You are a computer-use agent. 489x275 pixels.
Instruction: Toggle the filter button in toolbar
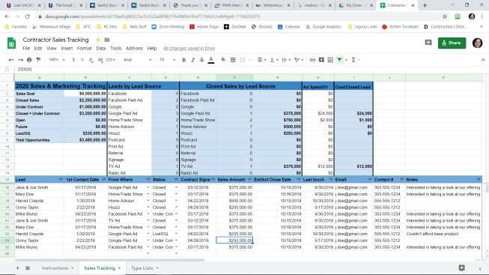[x=340, y=60]
